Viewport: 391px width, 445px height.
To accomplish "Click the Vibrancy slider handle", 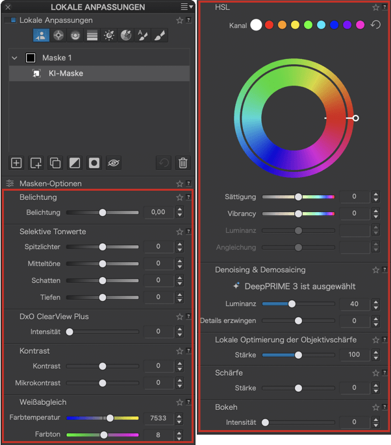I will click(x=298, y=213).
